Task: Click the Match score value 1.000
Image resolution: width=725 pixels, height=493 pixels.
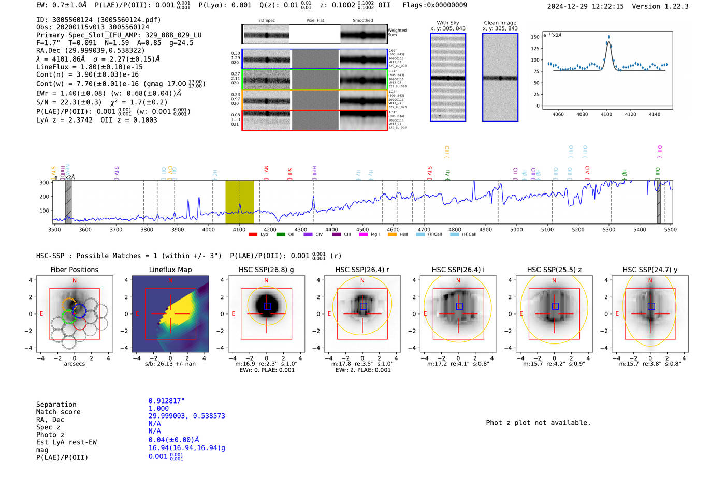Action: (x=158, y=409)
